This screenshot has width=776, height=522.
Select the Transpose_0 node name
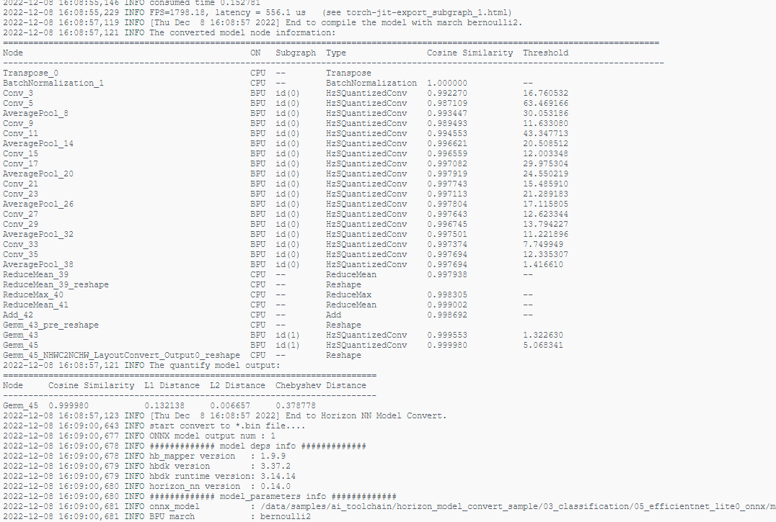30,73
